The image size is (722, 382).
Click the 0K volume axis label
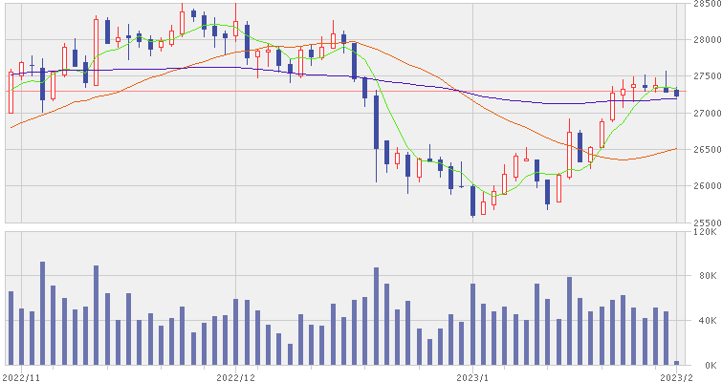tap(711, 366)
